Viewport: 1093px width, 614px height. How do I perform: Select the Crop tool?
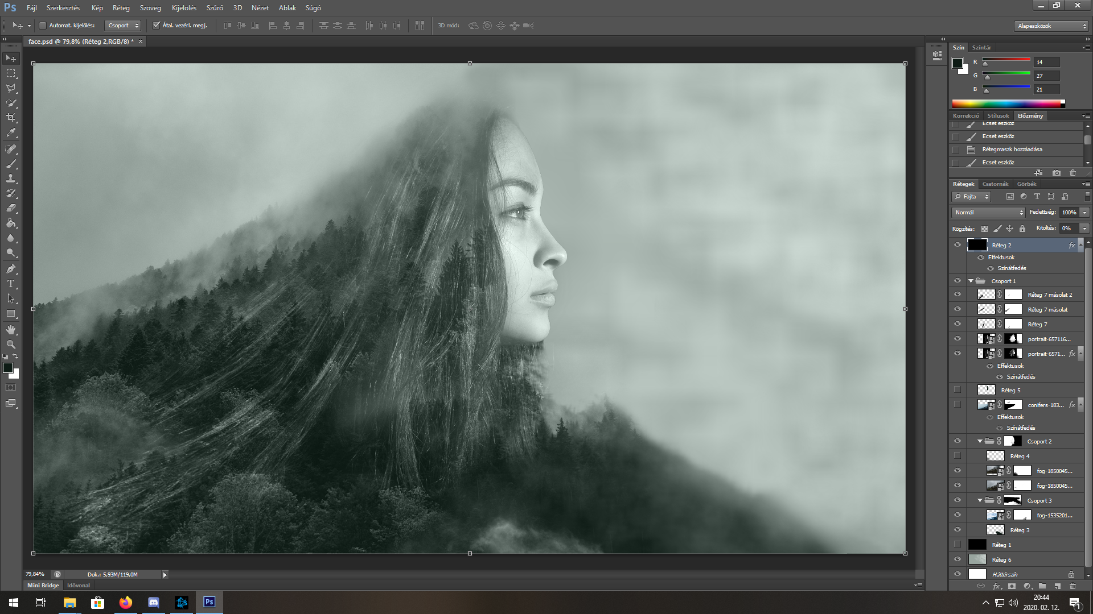coord(11,118)
